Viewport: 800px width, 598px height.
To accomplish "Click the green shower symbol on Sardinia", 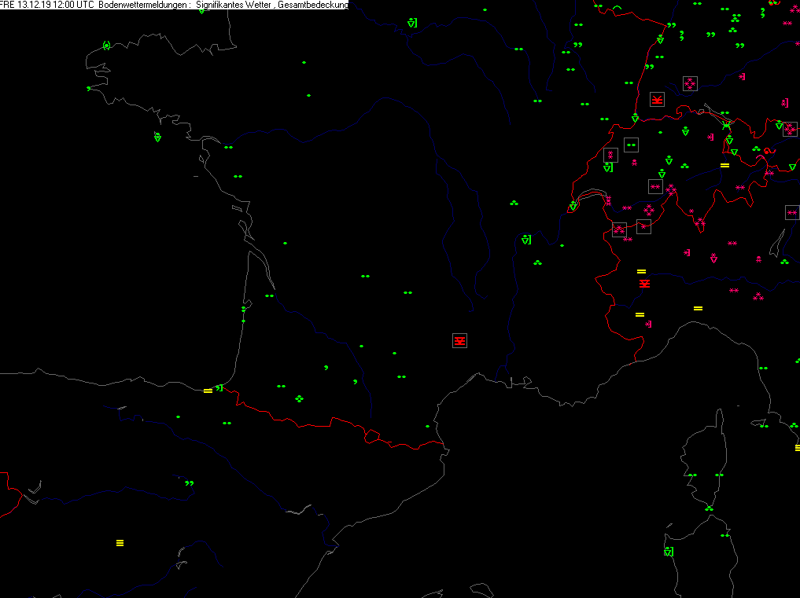I will 669,552.
